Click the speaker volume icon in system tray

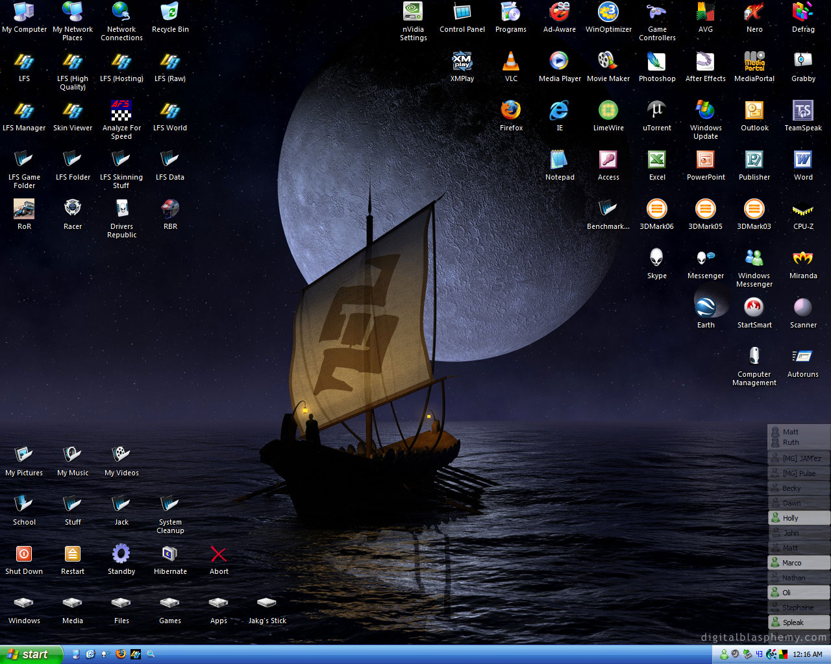click(735, 654)
